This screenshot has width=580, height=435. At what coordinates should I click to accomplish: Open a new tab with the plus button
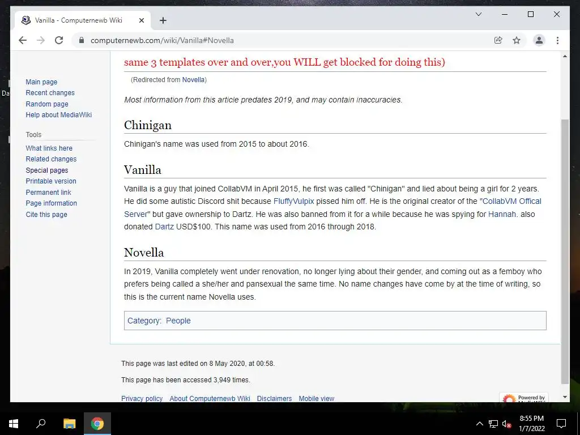(163, 20)
